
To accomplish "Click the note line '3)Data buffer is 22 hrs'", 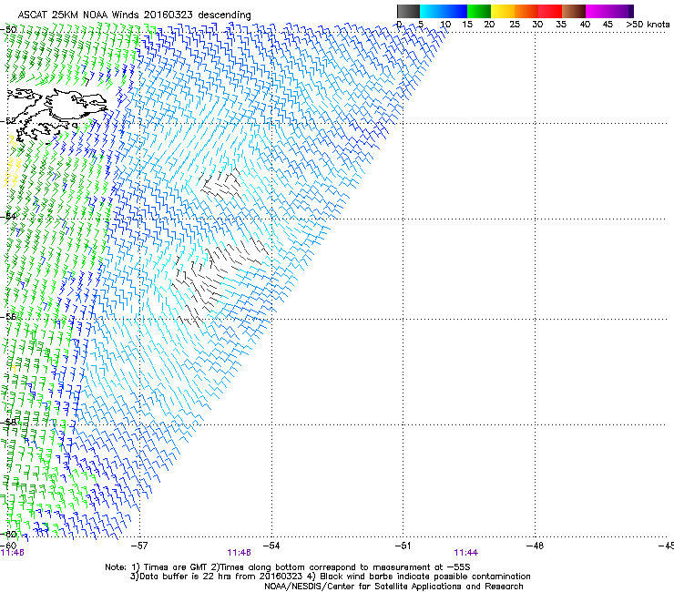I will (x=330, y=577).
